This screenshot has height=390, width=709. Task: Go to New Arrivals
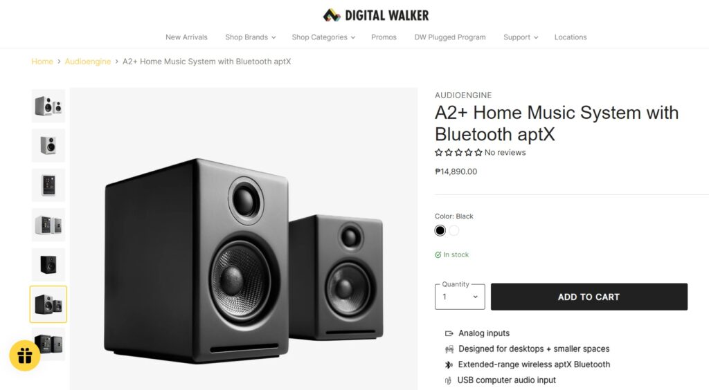(x=186, y=37)
